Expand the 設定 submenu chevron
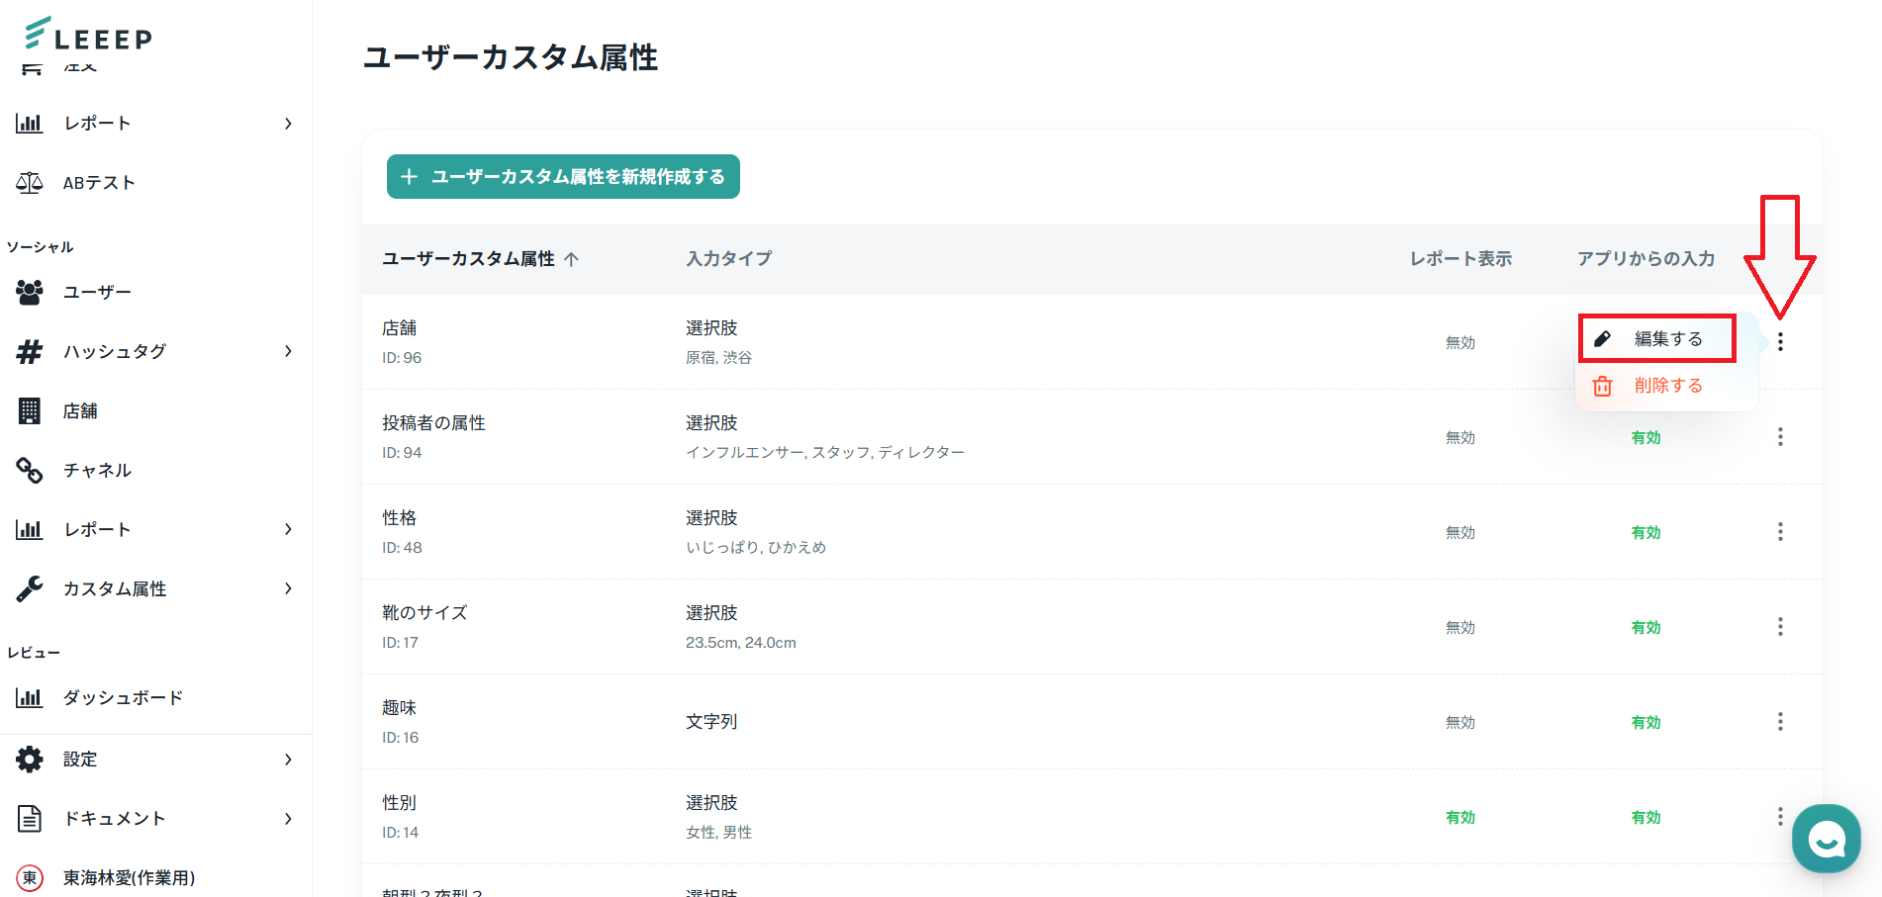1882x897 pixels. coord(288,760)
